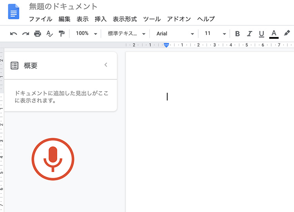Open the ヘルプ menu

206,19
